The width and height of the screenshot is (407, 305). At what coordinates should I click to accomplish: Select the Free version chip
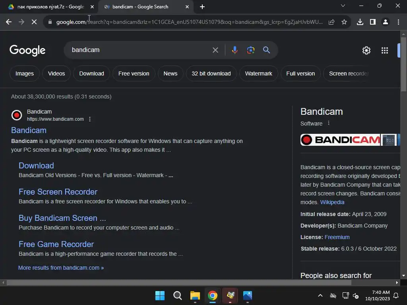point(134,73)
